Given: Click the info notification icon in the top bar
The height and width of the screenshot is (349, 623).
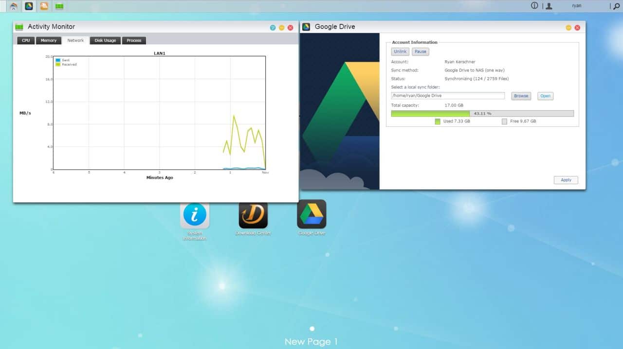Looking at the screenshot, I should tap(534, 6).
